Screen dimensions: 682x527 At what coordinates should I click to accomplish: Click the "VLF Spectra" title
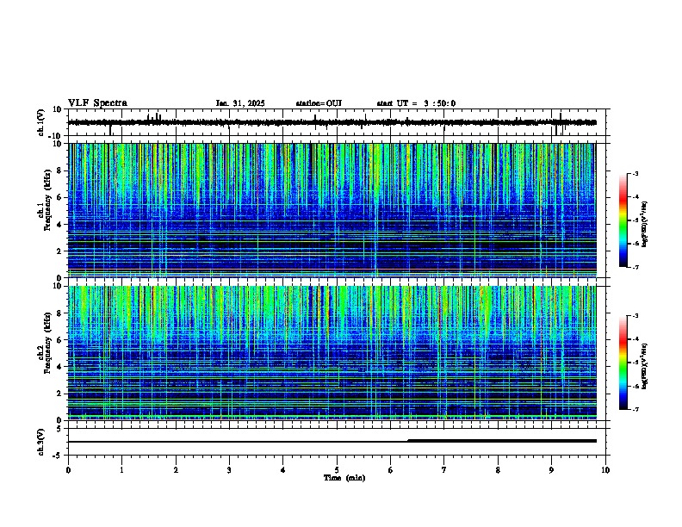(97, 103)
